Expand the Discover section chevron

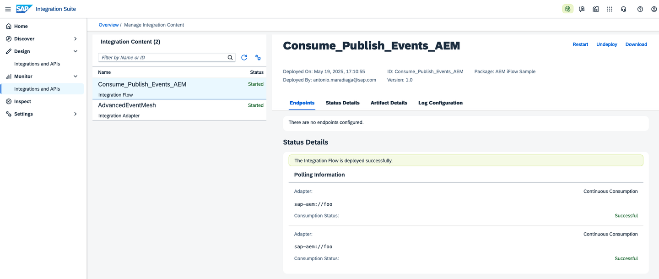pos(76,39)
